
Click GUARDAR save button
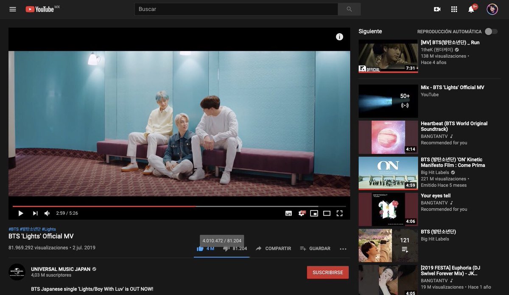coord(315,248)
